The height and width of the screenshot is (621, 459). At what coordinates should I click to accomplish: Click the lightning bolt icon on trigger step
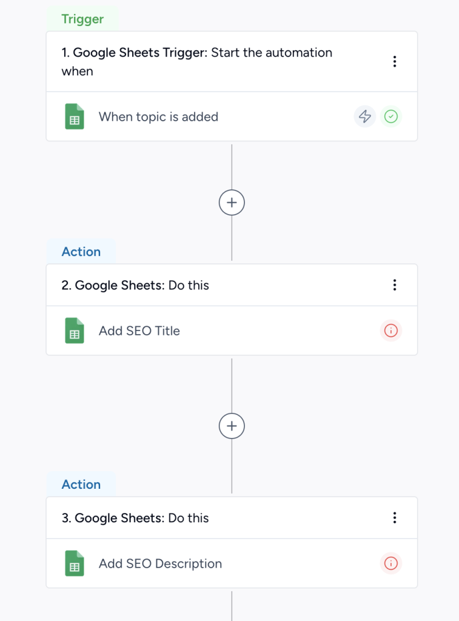coord(365,116)
